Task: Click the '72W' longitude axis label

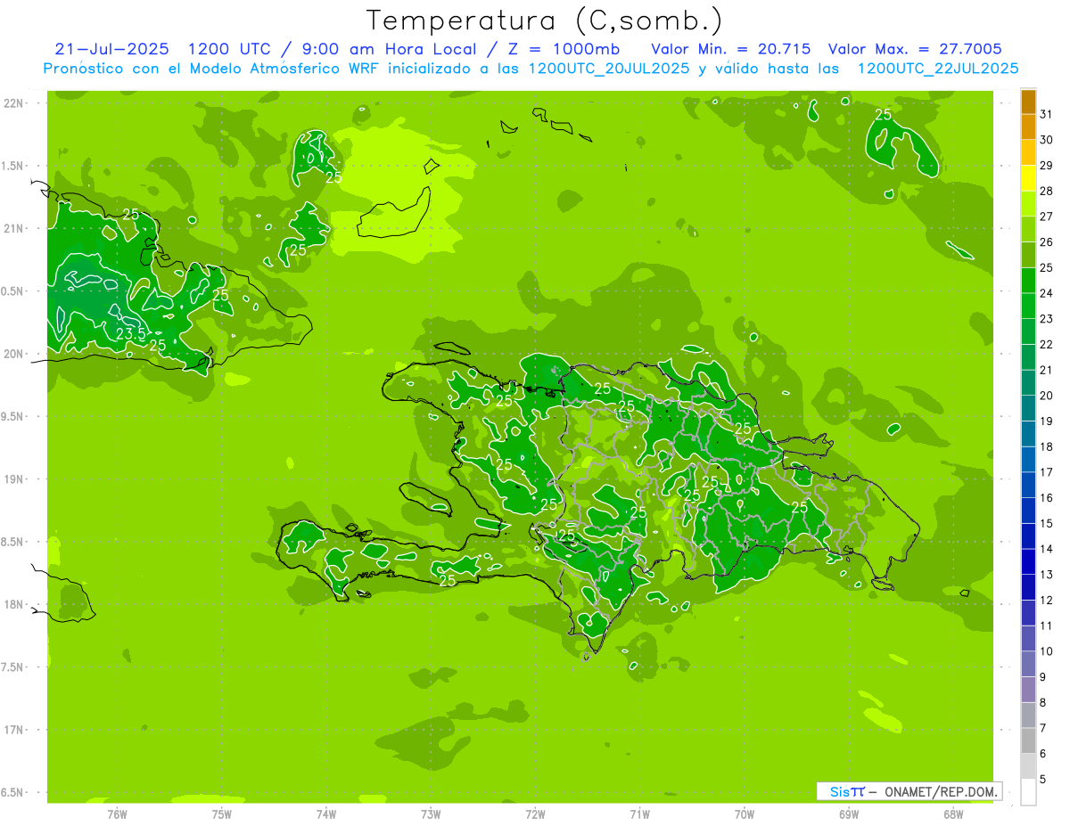Action: (535, 814)
